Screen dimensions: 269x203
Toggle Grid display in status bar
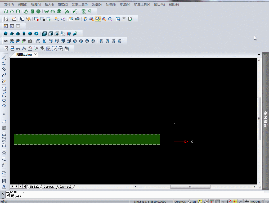[x=218, y=201]
